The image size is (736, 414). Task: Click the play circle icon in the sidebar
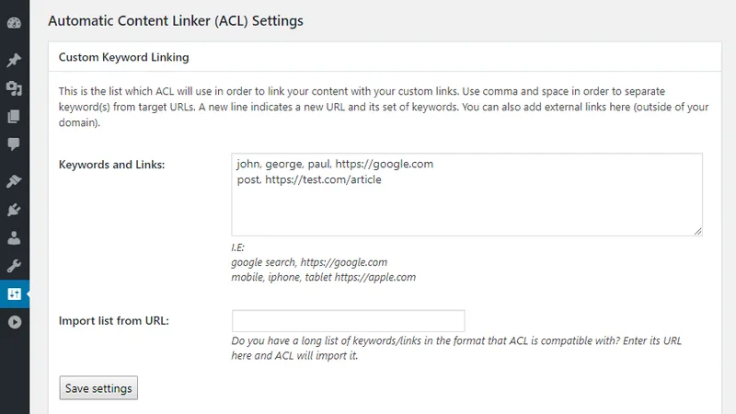14,322
